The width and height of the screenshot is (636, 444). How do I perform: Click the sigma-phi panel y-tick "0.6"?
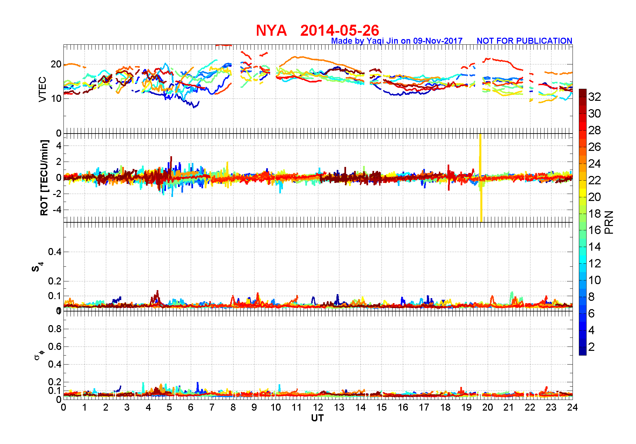55,347
